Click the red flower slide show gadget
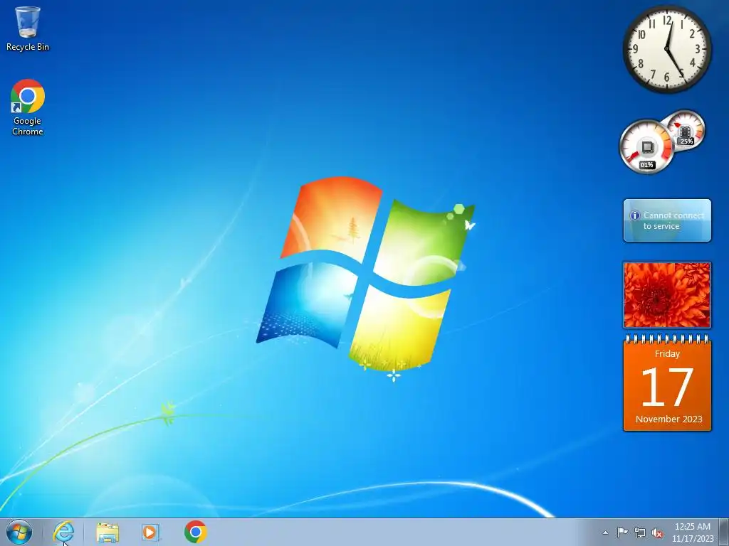The image size is (729, 546). 667,295
